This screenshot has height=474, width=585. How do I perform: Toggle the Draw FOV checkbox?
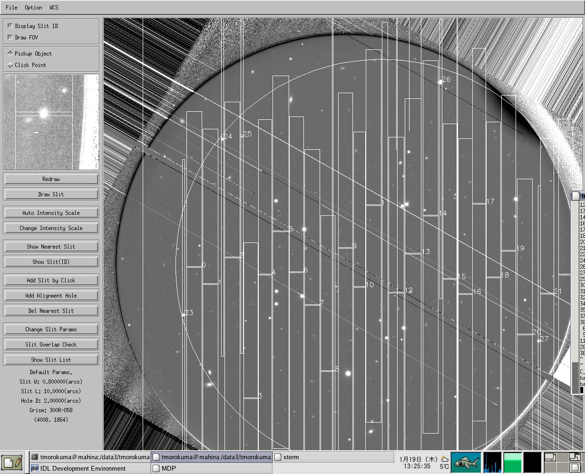coord(10,38)
